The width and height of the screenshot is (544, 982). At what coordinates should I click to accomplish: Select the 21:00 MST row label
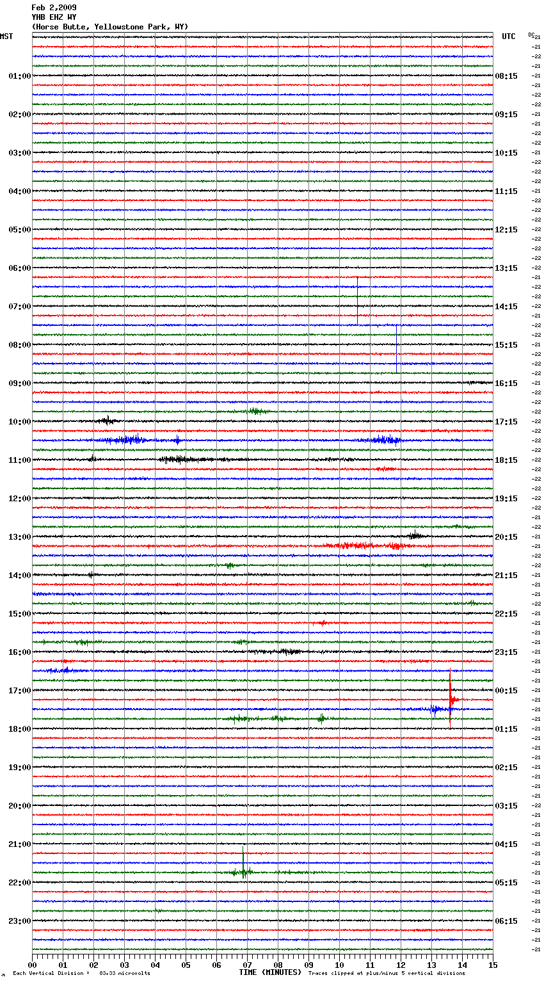point(20,844)
